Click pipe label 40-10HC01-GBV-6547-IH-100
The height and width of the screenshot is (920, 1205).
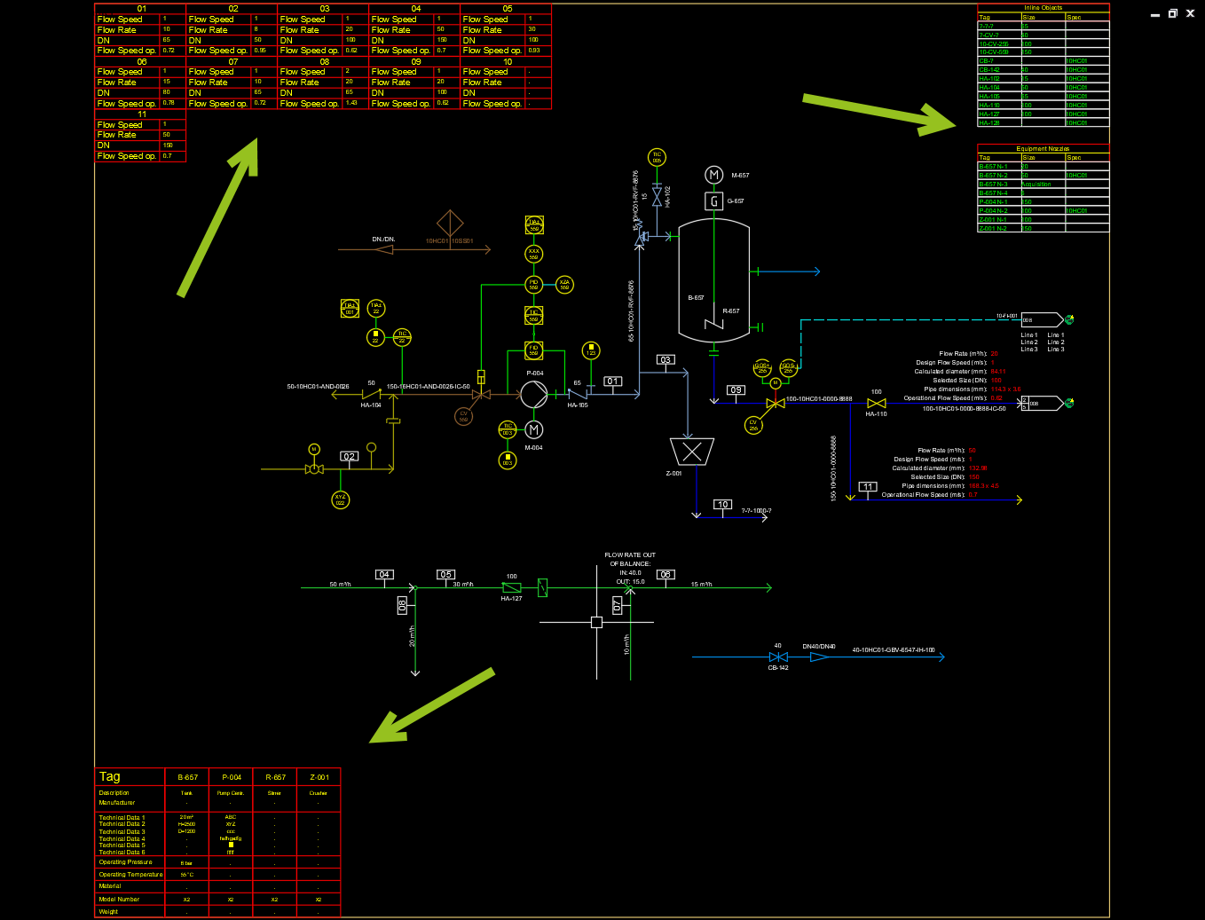tap(894, 649)
